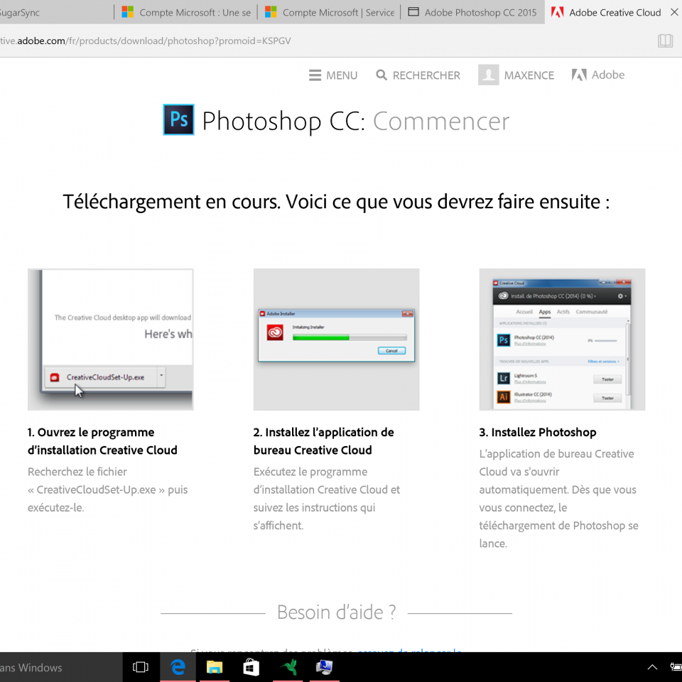The image size is (682, 682).
Task: Switch to Compte Microsoft | Service tab
Action: [x=329, y=12]
